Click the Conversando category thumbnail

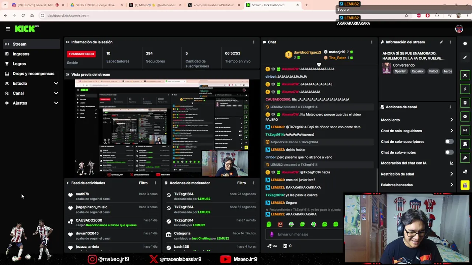coord(386,68)
